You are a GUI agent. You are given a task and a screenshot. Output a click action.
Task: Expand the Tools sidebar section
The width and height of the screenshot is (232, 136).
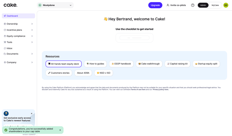click(x=18, y=42)
